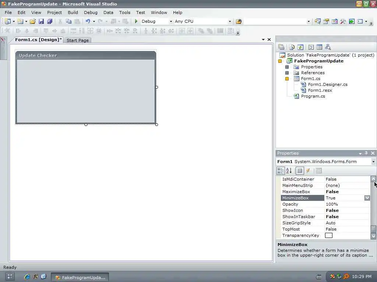Sort properties alphabetically with the A-Z icon
This screenshot has width=377, height=282.
pyautogui.click(x=289, y=170)
